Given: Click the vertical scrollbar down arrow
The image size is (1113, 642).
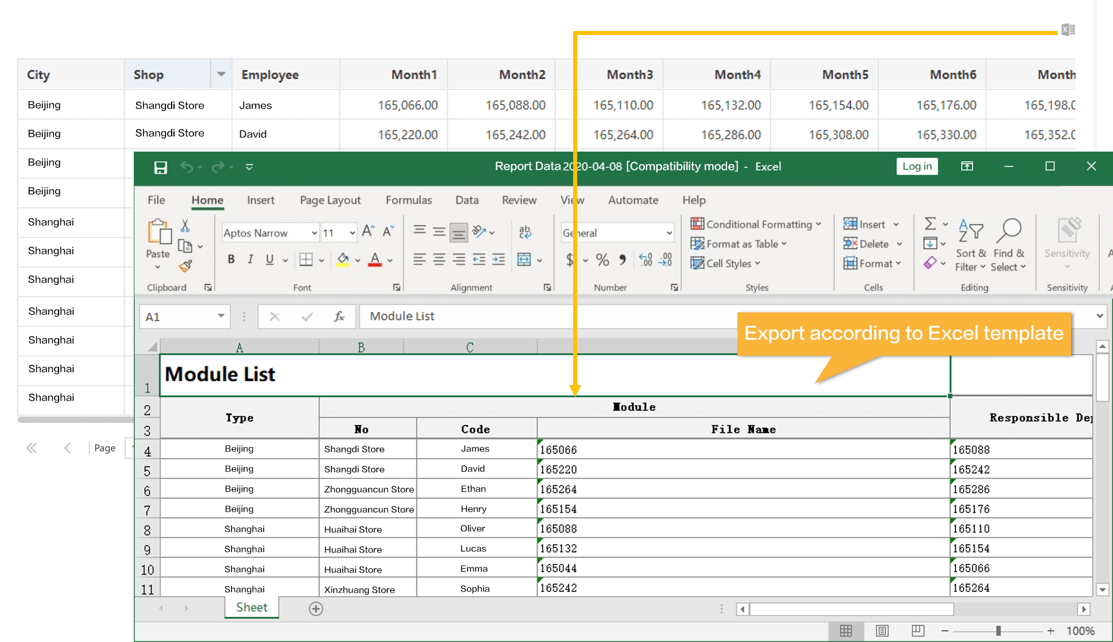Looking at the screenshot, I should pyautogui.click(x=1103, y=590).
